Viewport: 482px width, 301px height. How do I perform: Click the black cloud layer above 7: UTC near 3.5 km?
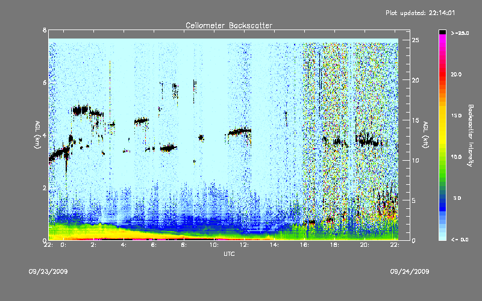[x=169, y=148]
